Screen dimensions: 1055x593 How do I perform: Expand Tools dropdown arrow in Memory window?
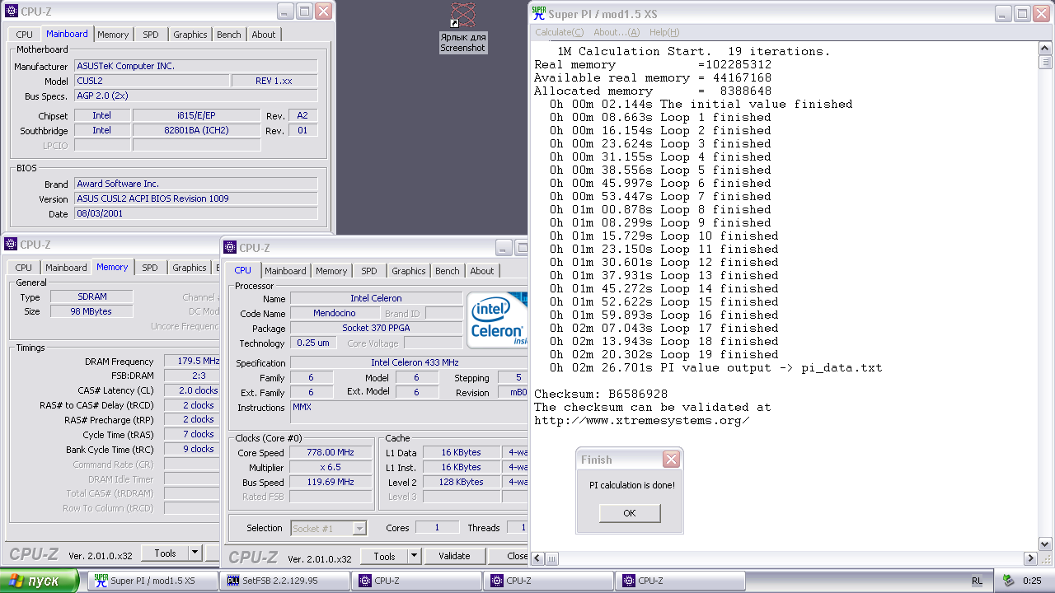point(195,553)
